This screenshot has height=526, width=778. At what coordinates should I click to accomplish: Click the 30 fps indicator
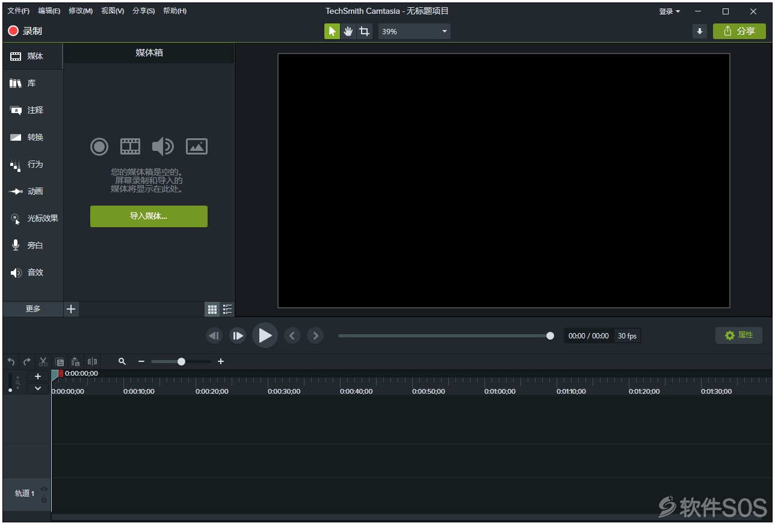[x=627, y=336]
